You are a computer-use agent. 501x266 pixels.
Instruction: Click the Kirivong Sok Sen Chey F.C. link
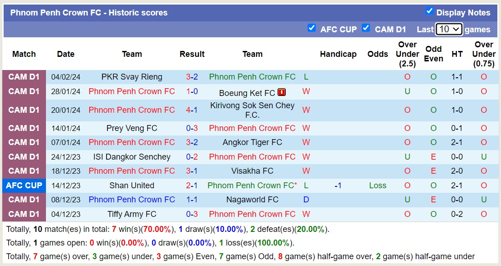(252, 110)
